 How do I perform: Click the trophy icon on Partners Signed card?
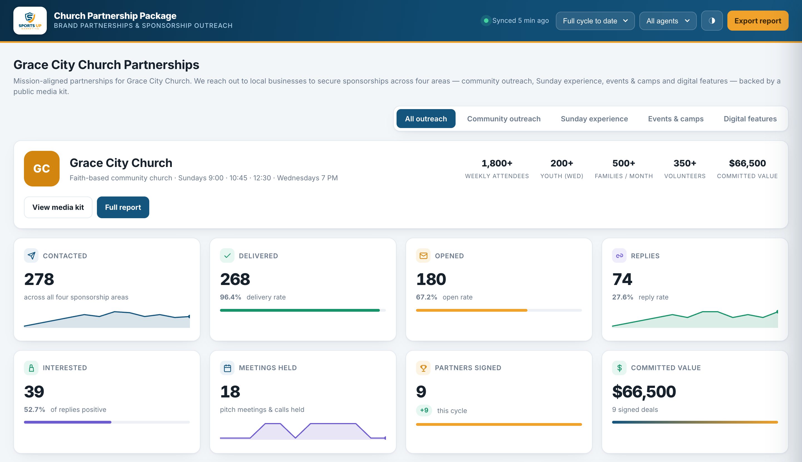(423, 368)
